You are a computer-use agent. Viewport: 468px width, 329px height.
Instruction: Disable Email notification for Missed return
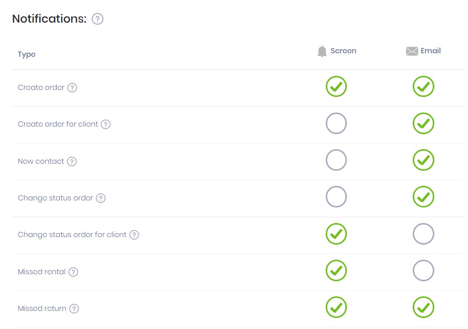tap(423, 307)
